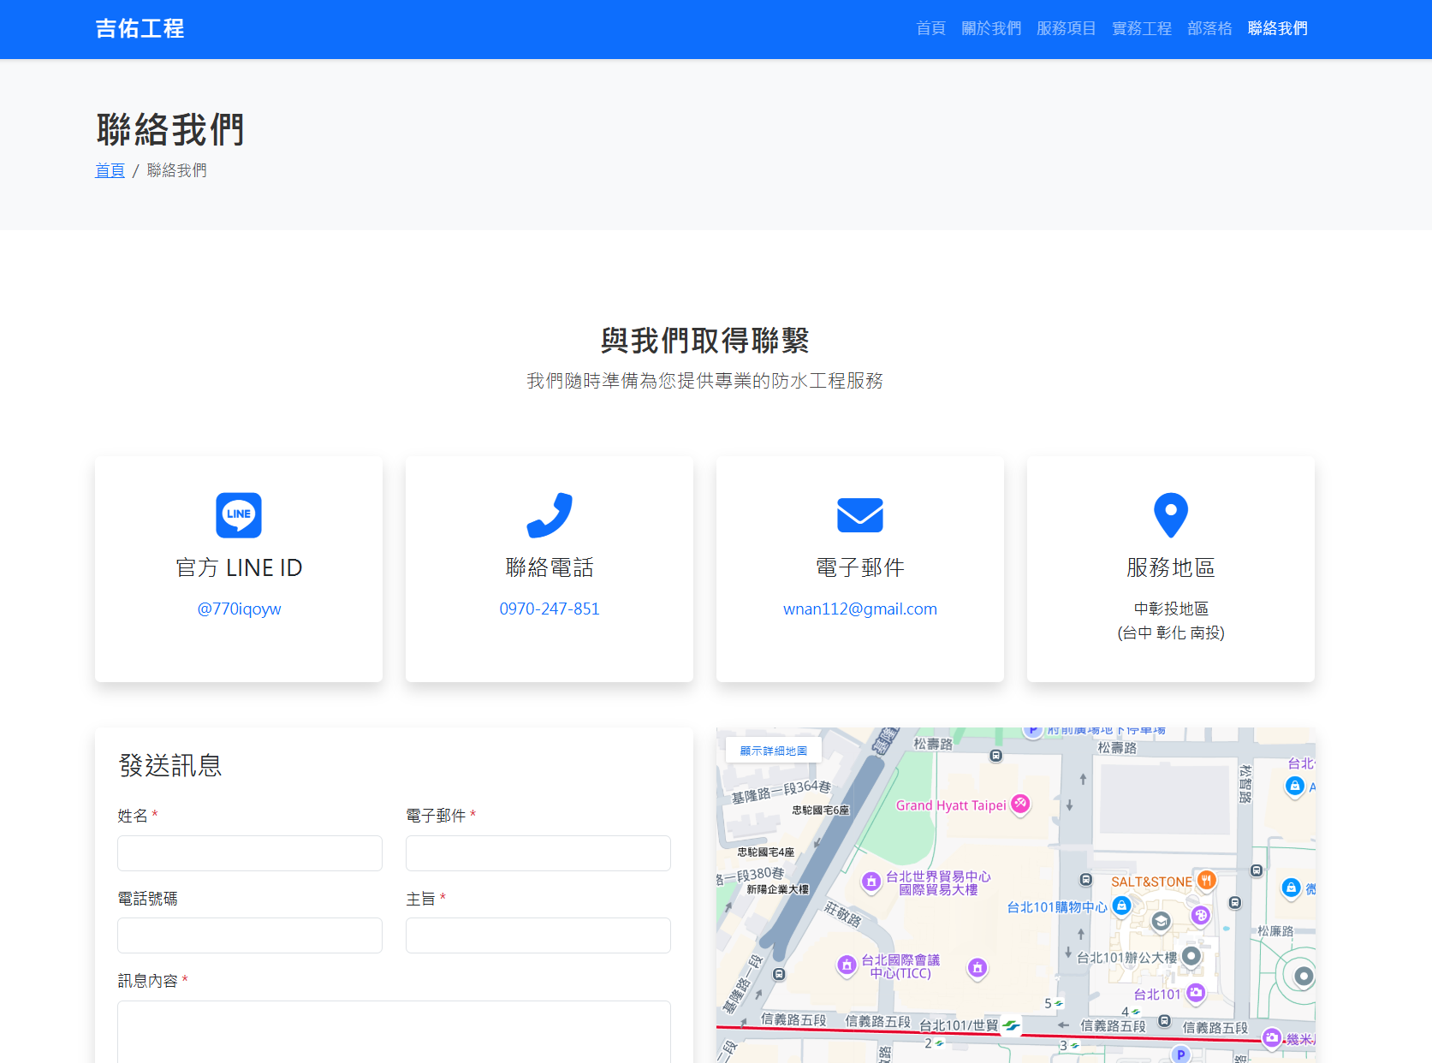Click the 姓名 input field

[x=249, y=852]
